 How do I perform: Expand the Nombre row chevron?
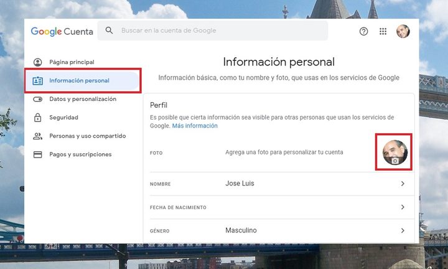click(x=403, y=184)
